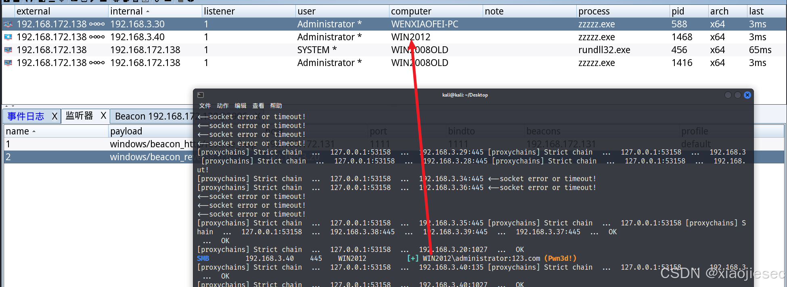787x287 pixels.
Task: Click the windows/beacon_ht… payload cell
Action: click(x=151, y=144)
